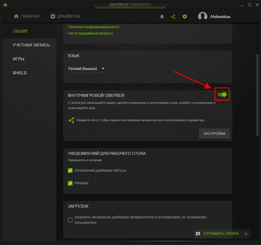Uncheck the Награды notification checkbox
The image size is (261, 245).
tap(70, 183)
